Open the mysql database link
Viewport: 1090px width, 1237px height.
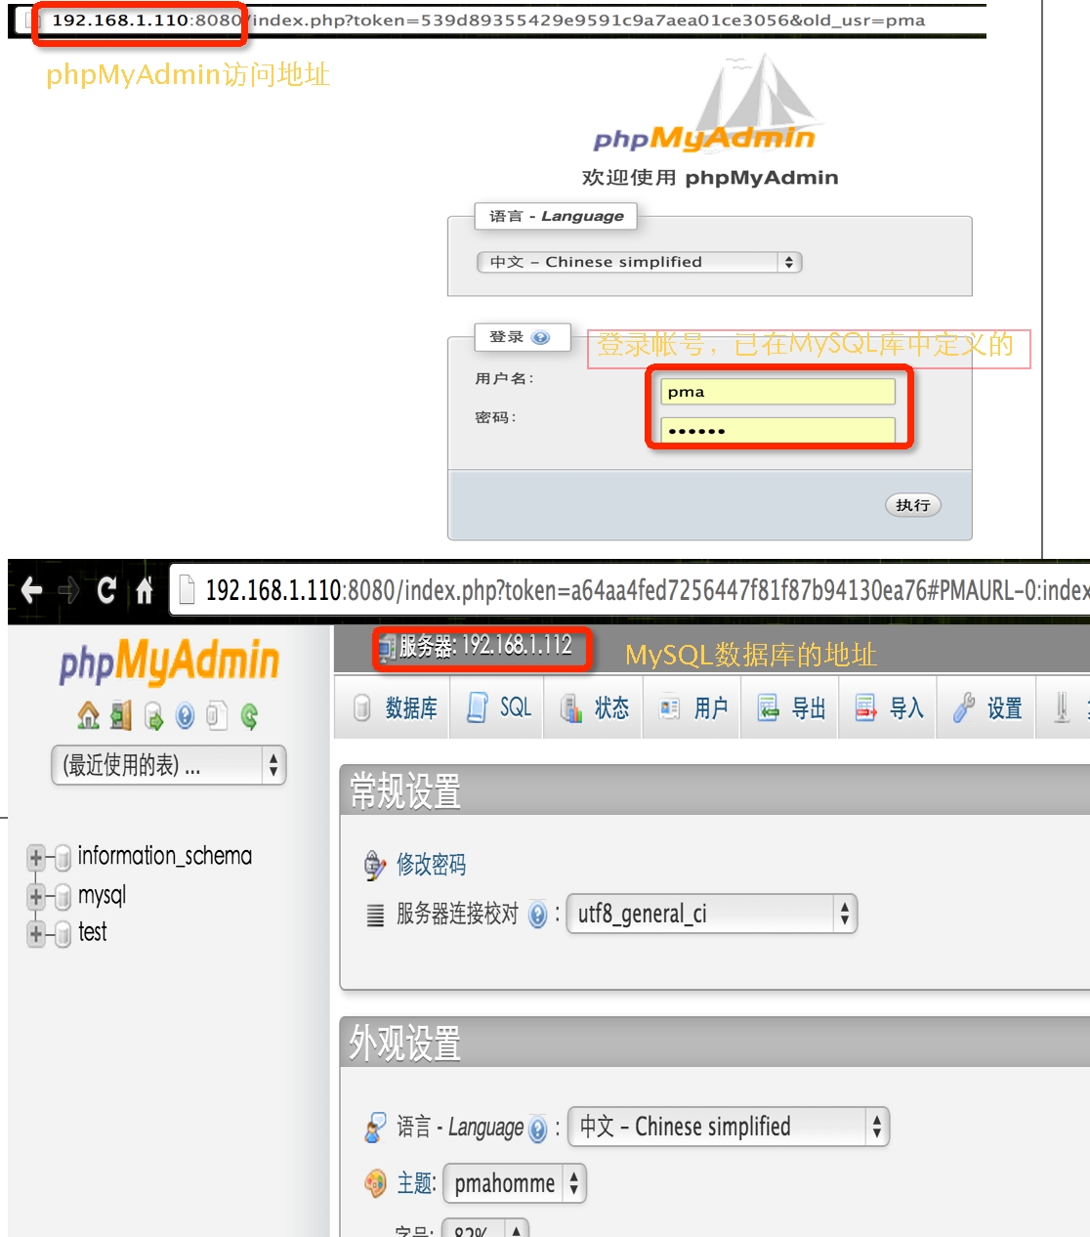click(102, 895)
